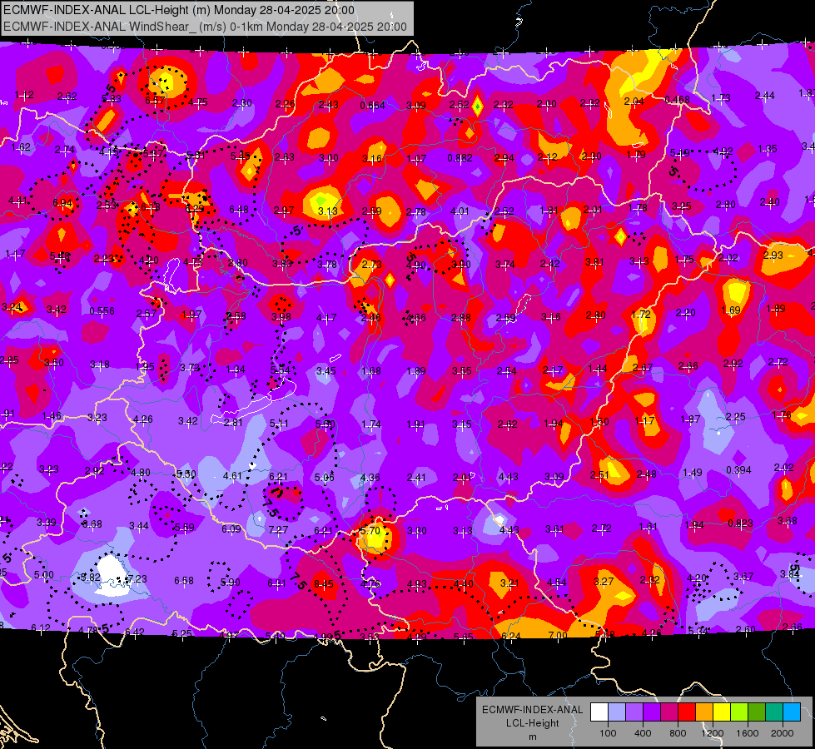Click the wind shear value '5.06'
Viewport: 815px width, 749px height.
coord(325,477)
